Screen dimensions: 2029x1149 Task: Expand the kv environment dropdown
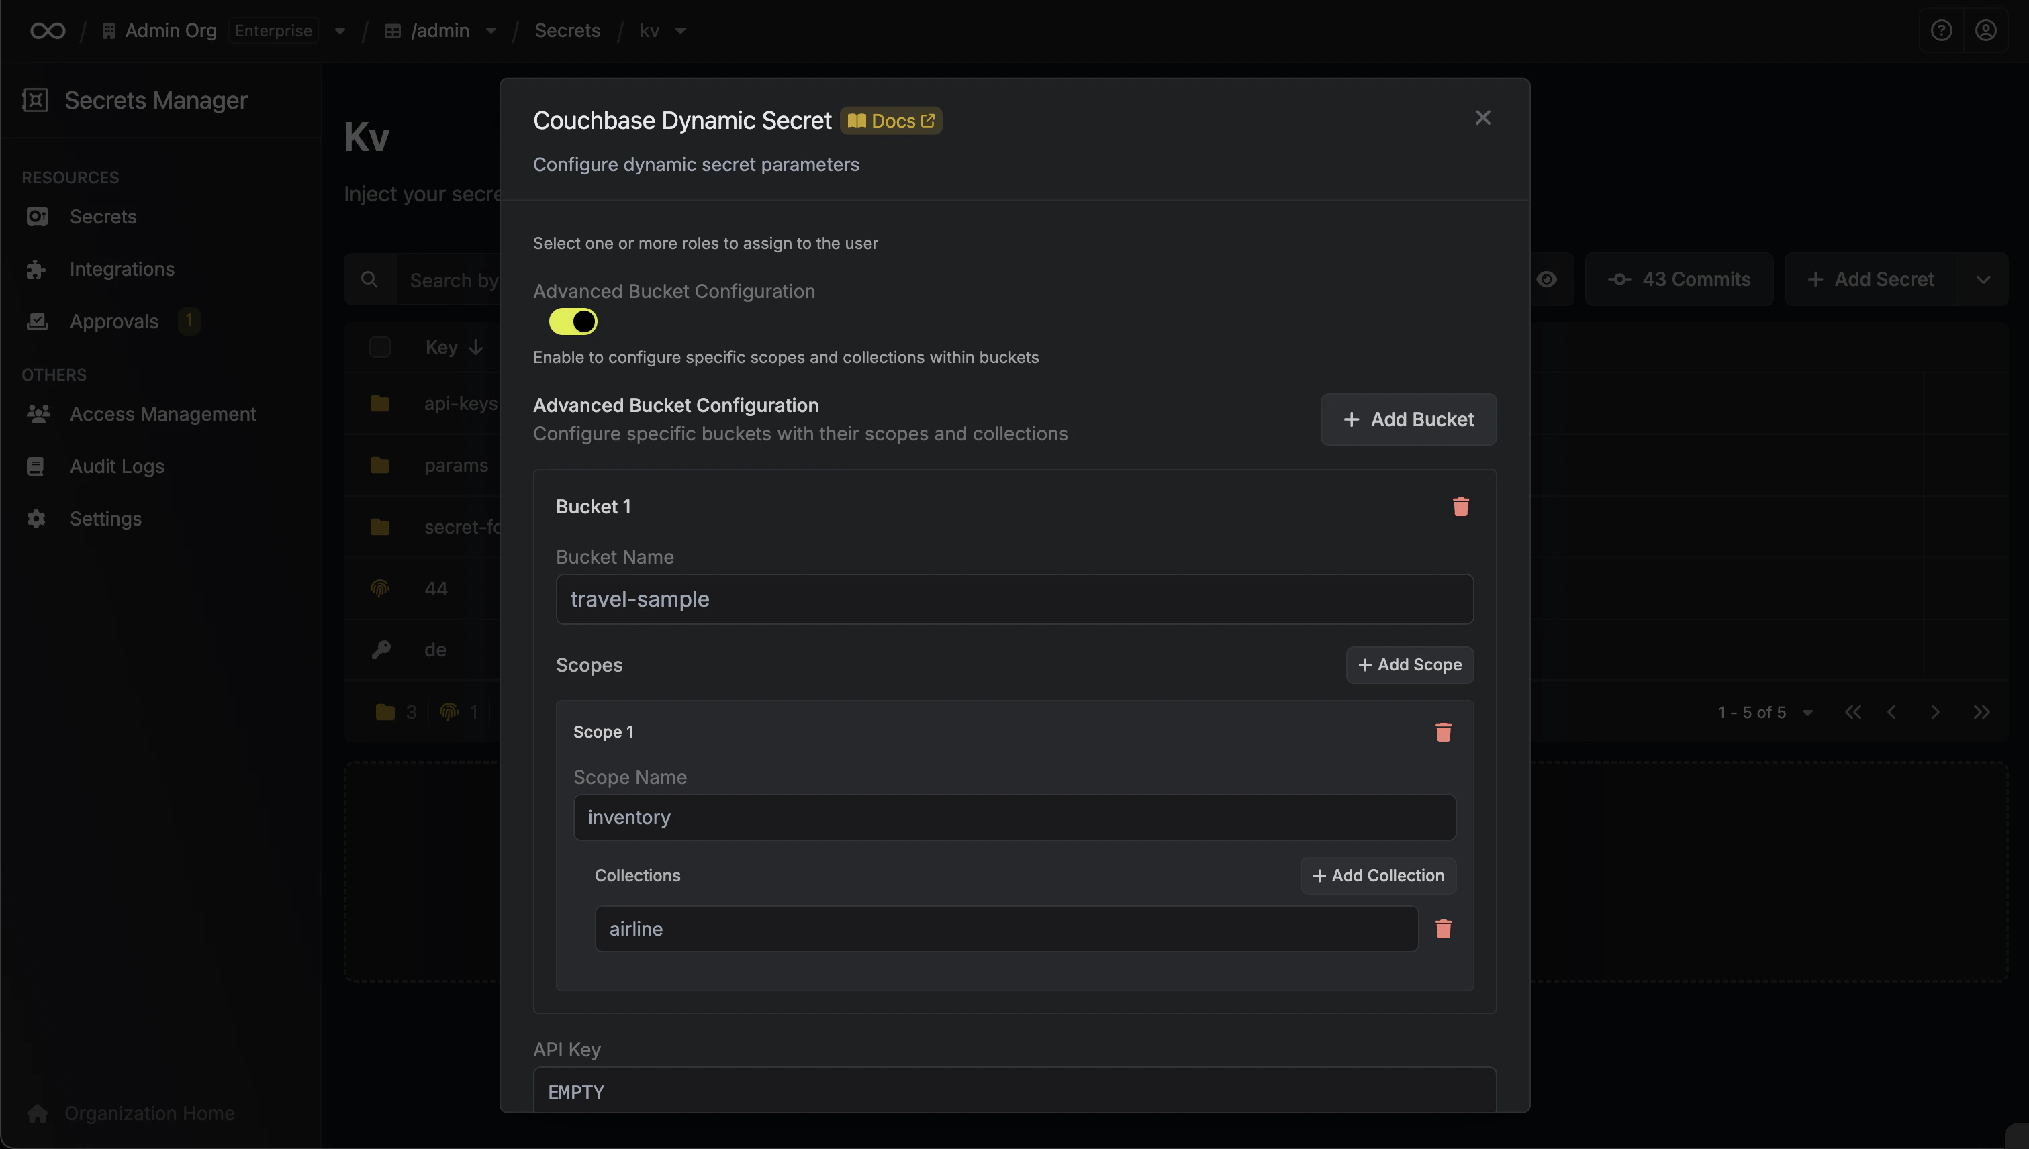(x=679, y=31)
